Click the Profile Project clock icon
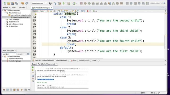The width and height of the screenshot is (170, 95). click(x=74, y=3)
